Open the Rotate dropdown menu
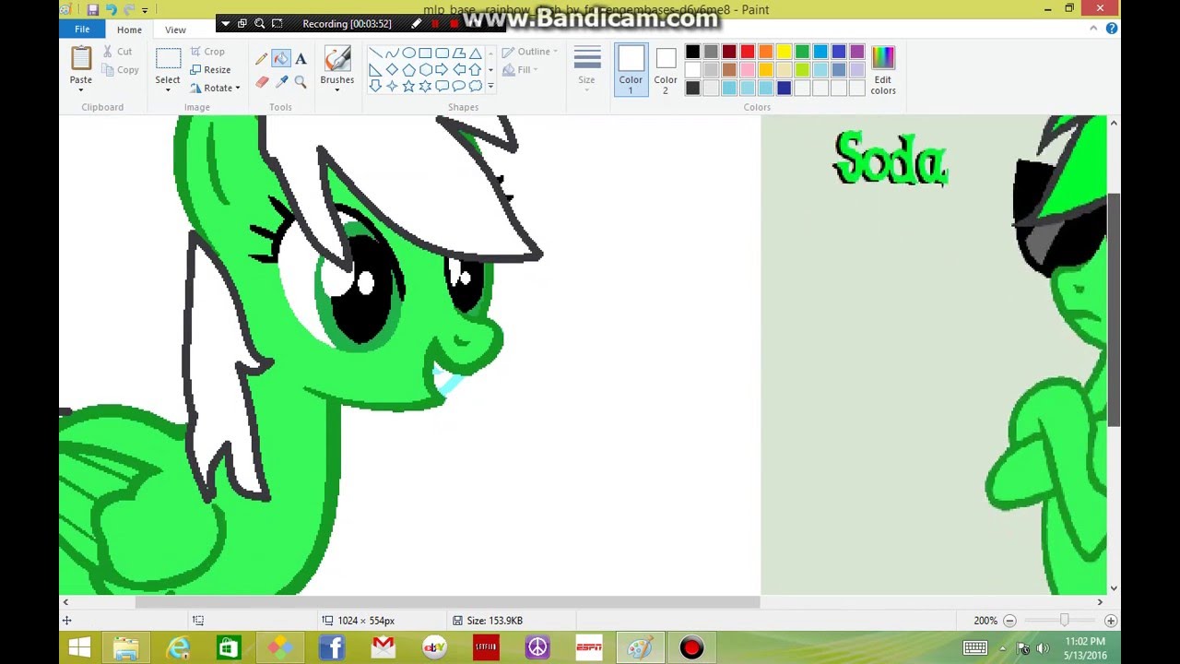Viewport: 1180px width, 664px height. [215, 89]
